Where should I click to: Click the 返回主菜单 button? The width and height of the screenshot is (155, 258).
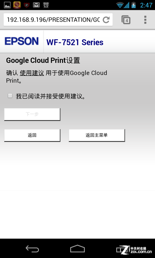97,135
